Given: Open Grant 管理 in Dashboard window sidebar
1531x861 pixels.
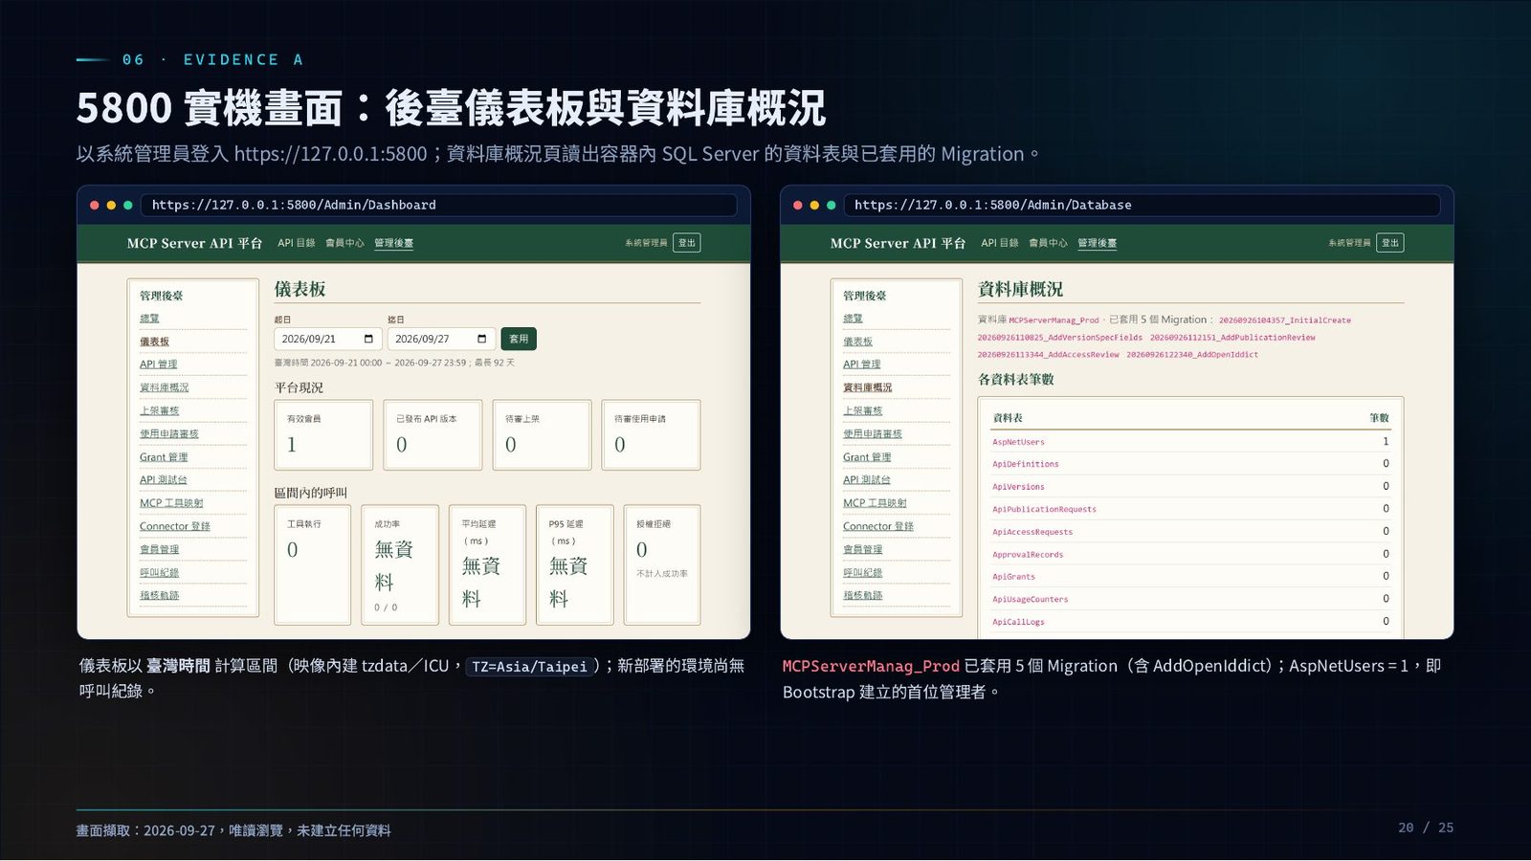Looking at the screenshot, I should tap(164, 457).
